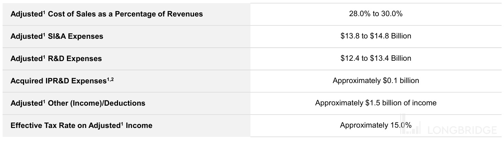Select the Effective Tax Rate on Adjusted Income label
The height and width of the screenshot is (141, 504).
[x=82, y=125]
